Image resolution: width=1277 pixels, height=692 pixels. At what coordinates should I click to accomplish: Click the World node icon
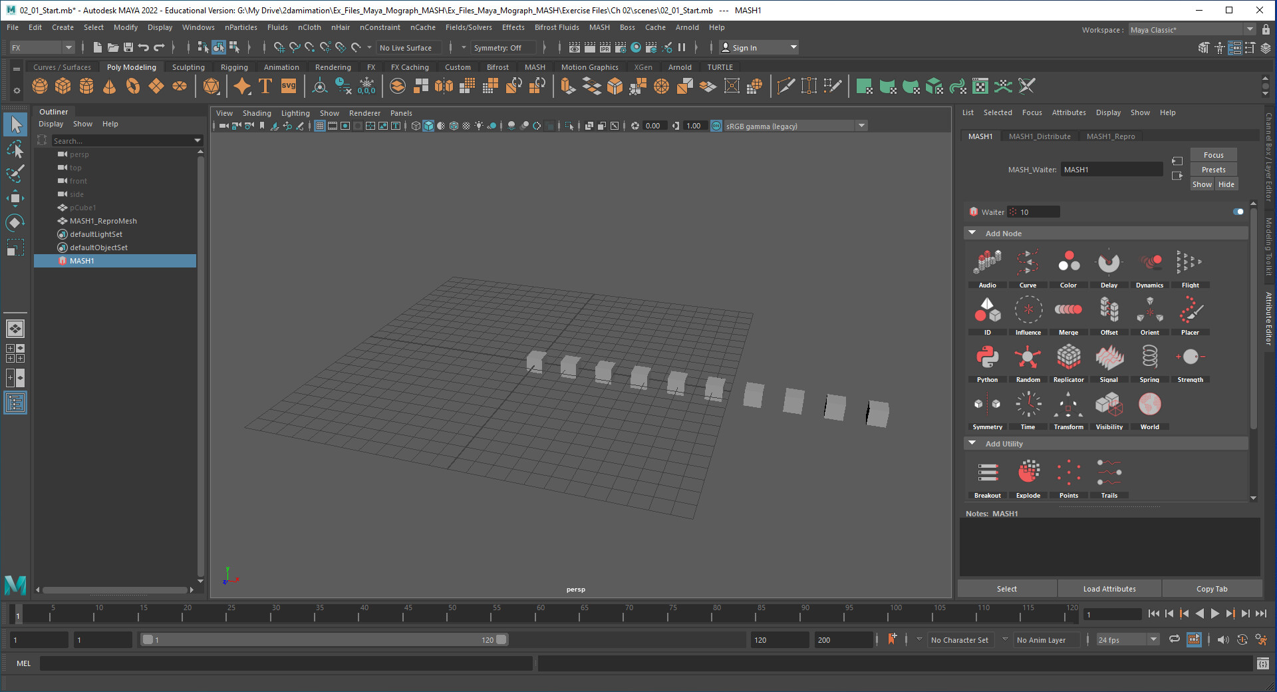coord(1149,405)
